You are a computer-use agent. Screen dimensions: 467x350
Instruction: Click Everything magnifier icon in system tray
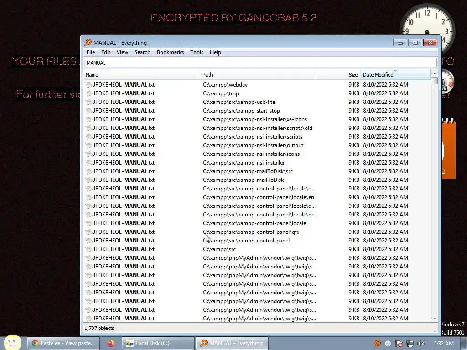pyautogui.click(x=377, y=344)
